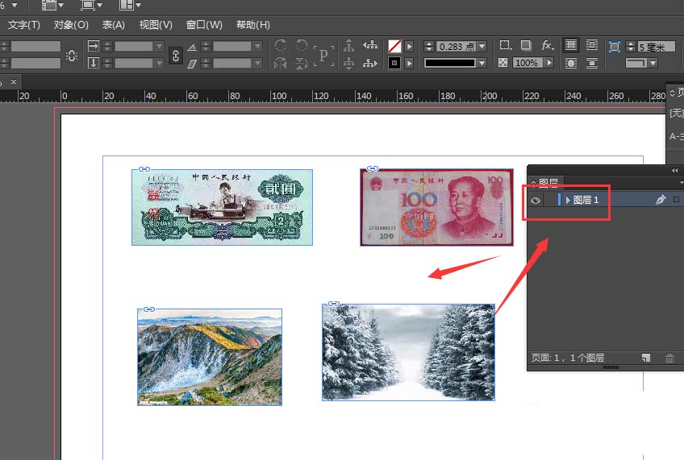The image size is (684, 460).
Task: Open the corner shape dropdown
Action: (x=653, y=63)
